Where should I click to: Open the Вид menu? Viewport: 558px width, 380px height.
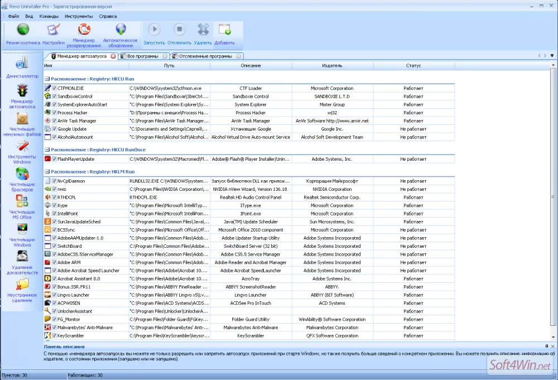(x=29, y=16)
